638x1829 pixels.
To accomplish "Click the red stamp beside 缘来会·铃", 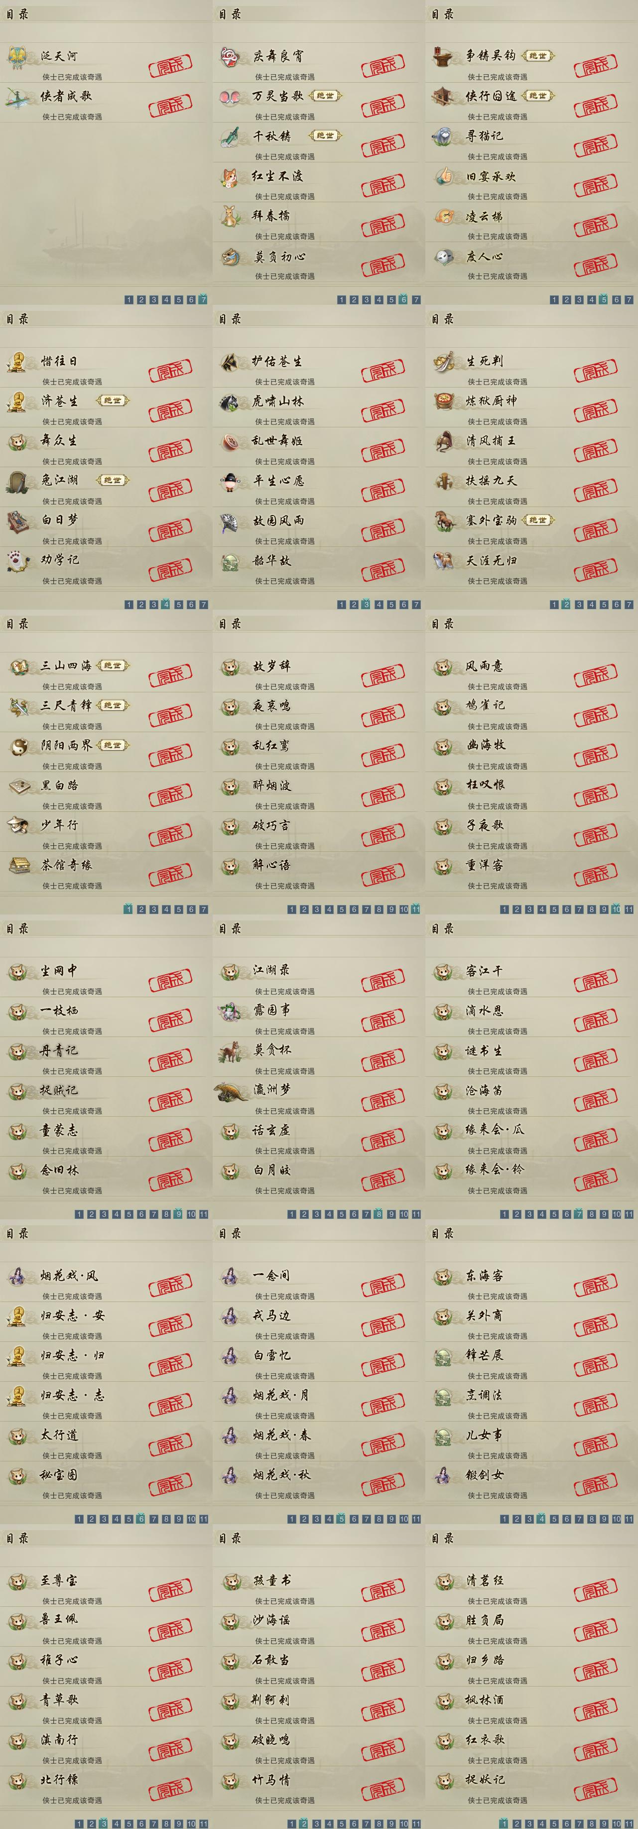I will click(596, 1180).
